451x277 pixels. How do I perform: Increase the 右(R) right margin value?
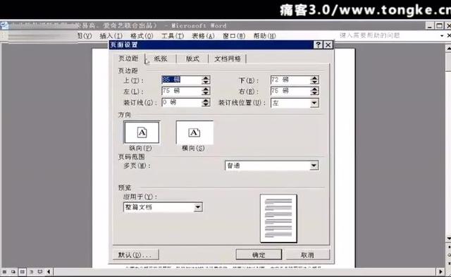[315, 89]
